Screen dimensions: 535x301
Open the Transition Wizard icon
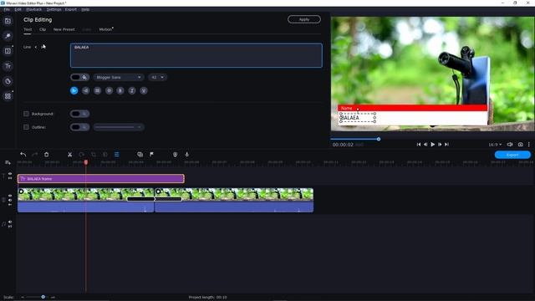coord(140,155)
